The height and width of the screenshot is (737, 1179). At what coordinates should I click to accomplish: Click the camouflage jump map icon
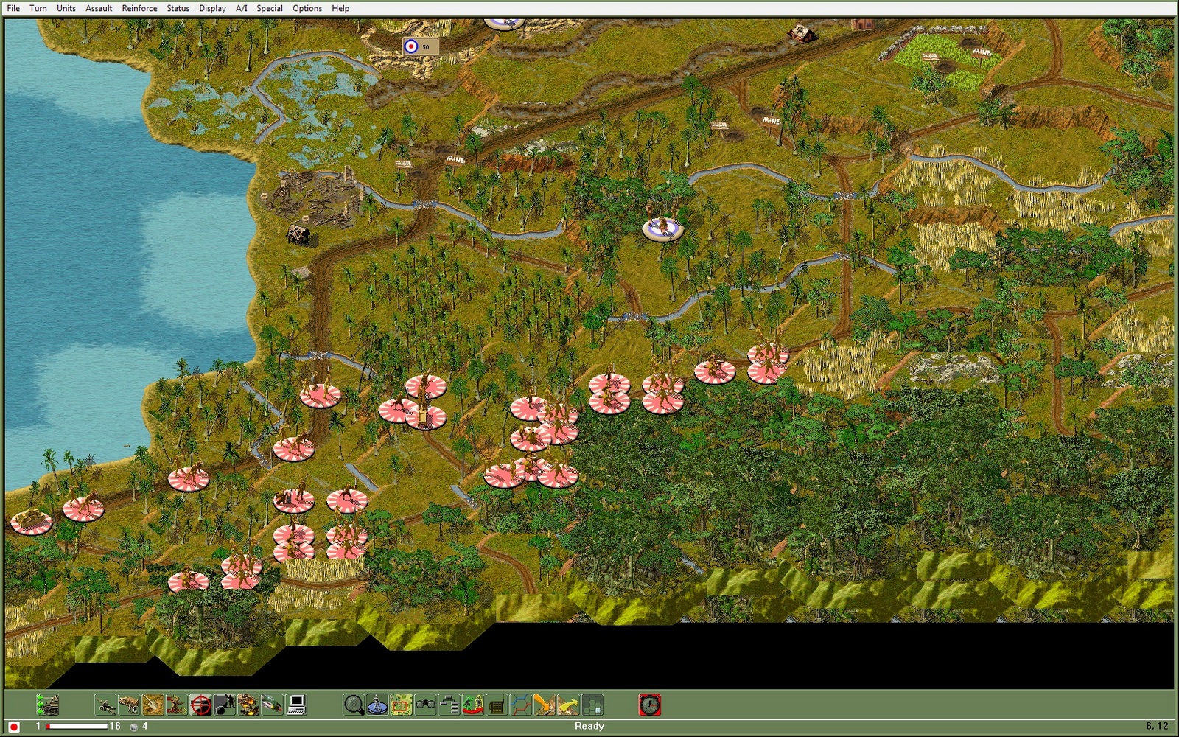[401, 705]
